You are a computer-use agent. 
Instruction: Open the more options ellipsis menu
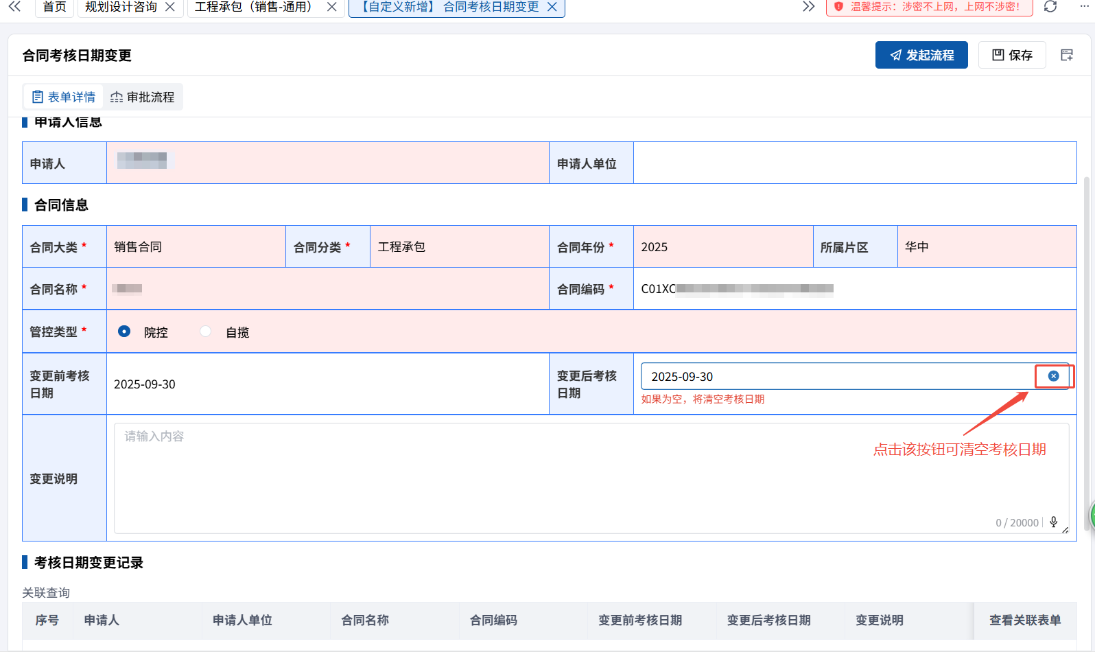click(1085, 7)
